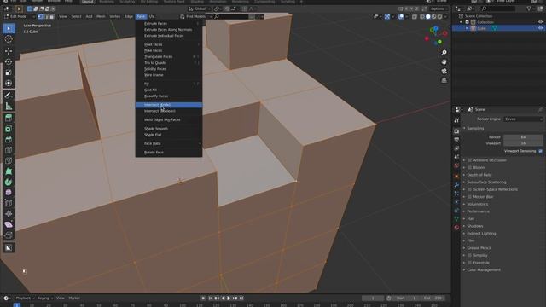Screen dimensions: 546x307
Task: Open the Global orientation dropdown
Action: click(x=200, y=9)
